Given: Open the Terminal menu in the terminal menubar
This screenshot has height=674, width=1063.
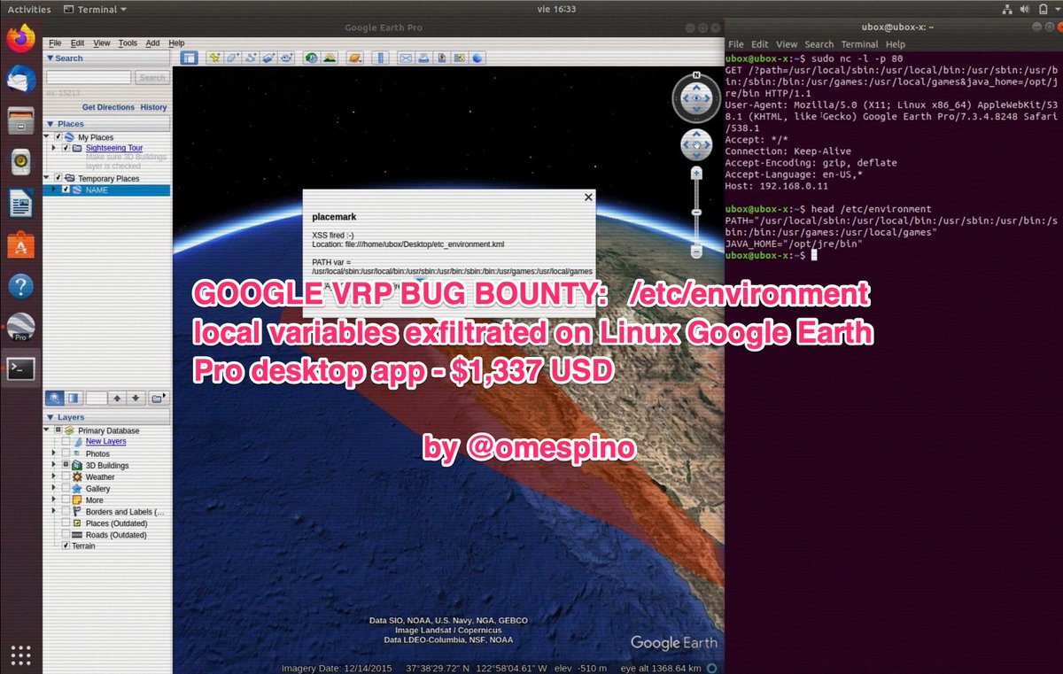Looking at the screenshot, I should coord(859,44).
